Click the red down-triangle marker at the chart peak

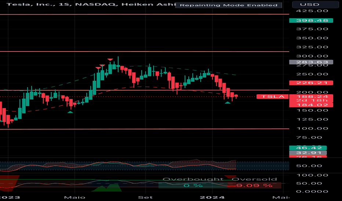[x=110, y=59]
